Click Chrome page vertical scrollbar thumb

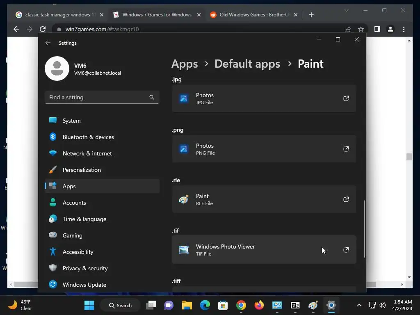pos(409,157)
